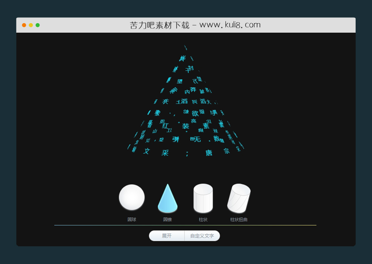Pick the twisted cylinder (柱状扭曲) icon
The image size is (372, 264).
tap(239, 198)
